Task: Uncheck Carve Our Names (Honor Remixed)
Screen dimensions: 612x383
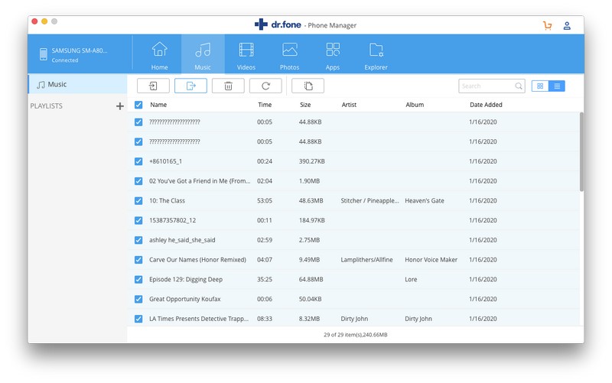Action: pos(138,260)
